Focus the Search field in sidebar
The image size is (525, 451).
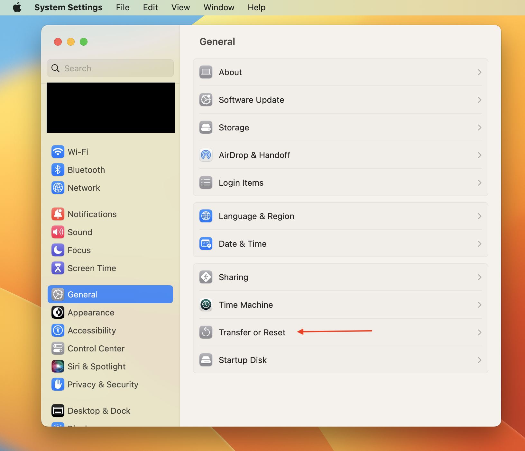(110, 68)
